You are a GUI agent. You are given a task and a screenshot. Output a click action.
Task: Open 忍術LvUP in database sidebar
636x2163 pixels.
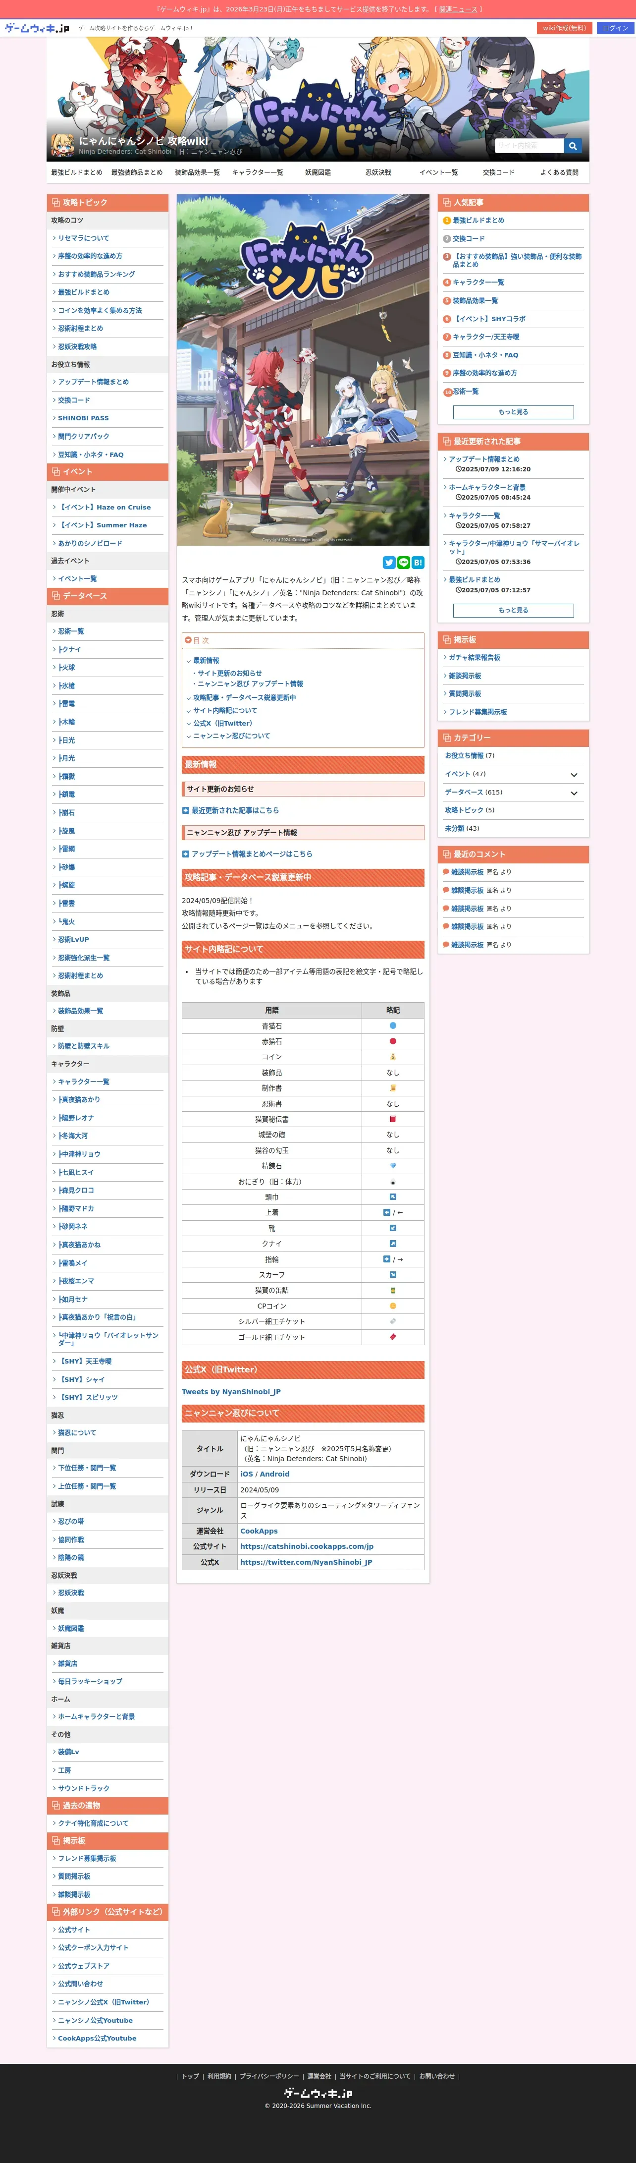[x=73, y=940]
